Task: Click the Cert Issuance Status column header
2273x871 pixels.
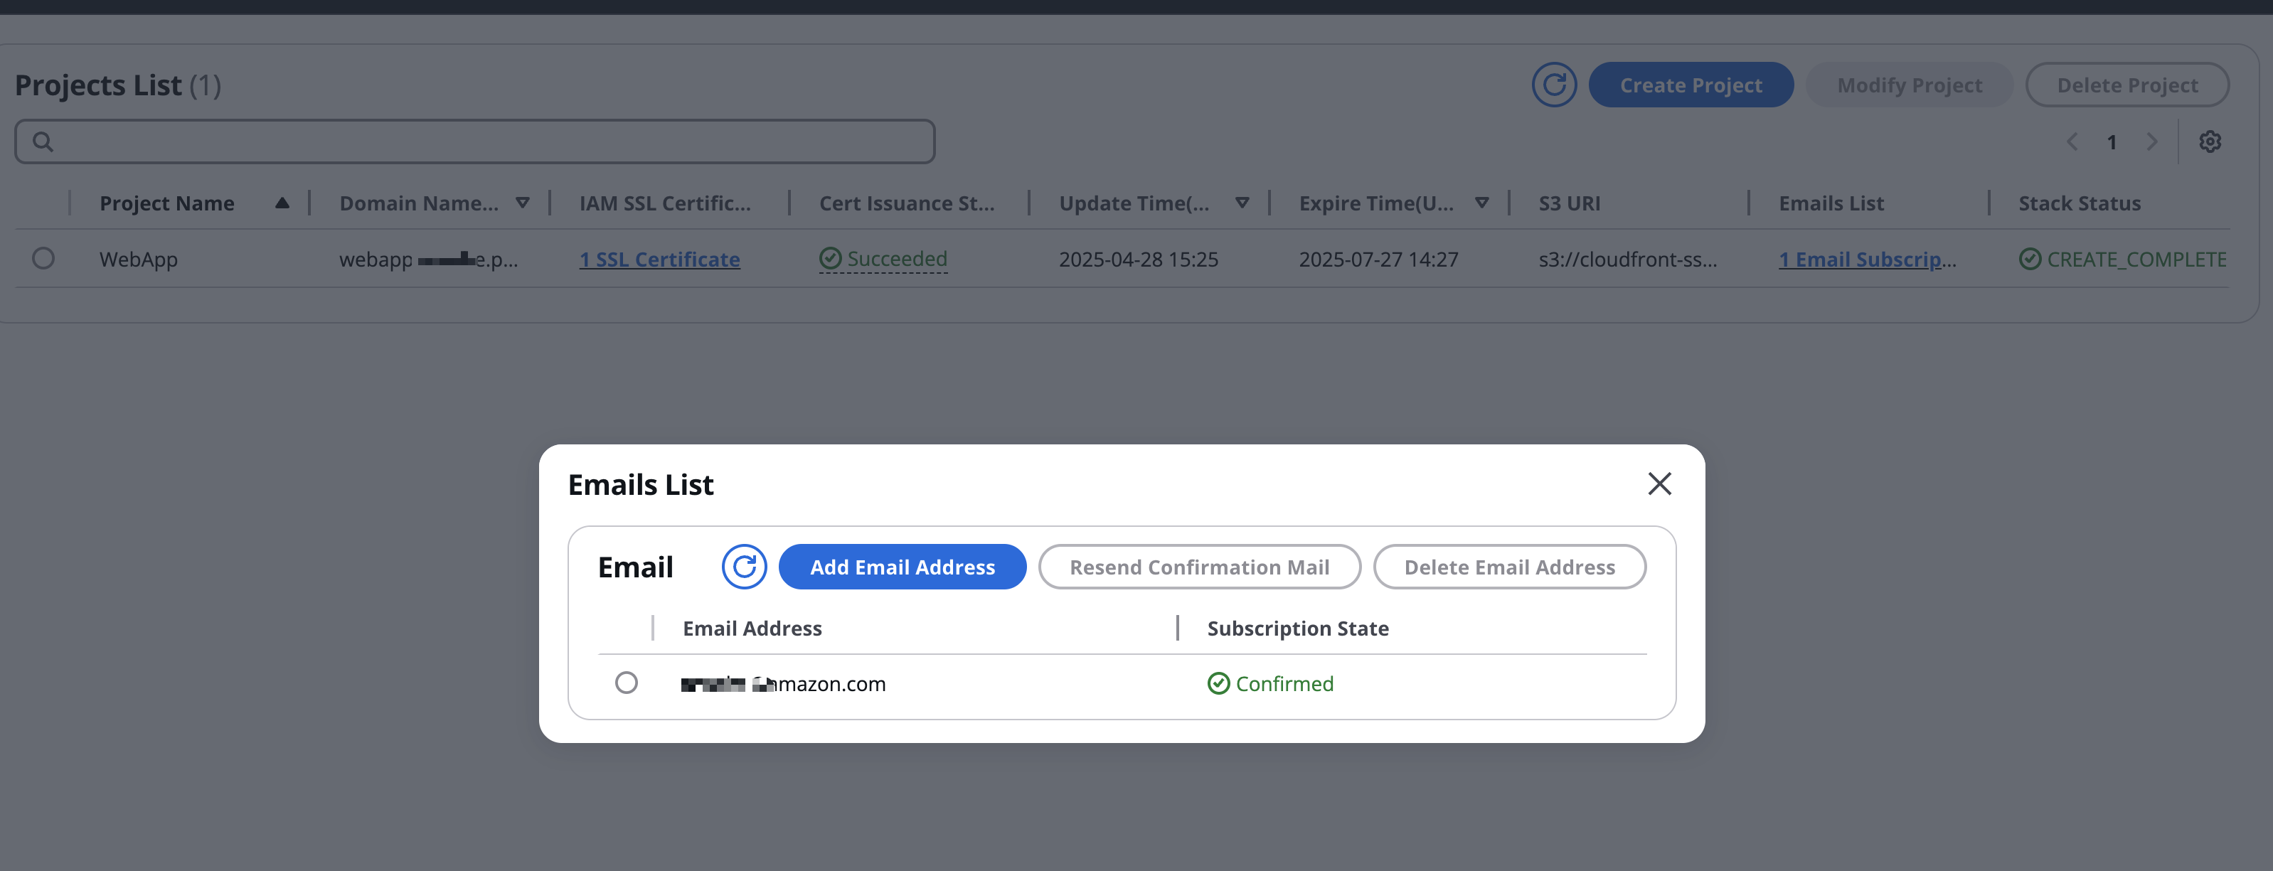Action: (x=906, y=203)
